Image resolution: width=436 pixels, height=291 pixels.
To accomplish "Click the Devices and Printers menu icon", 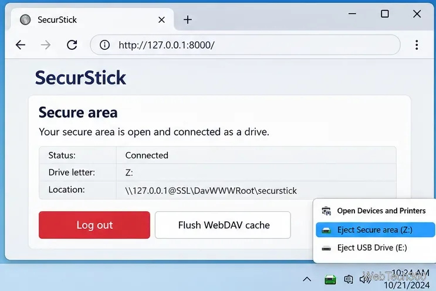I will (326, 211).
